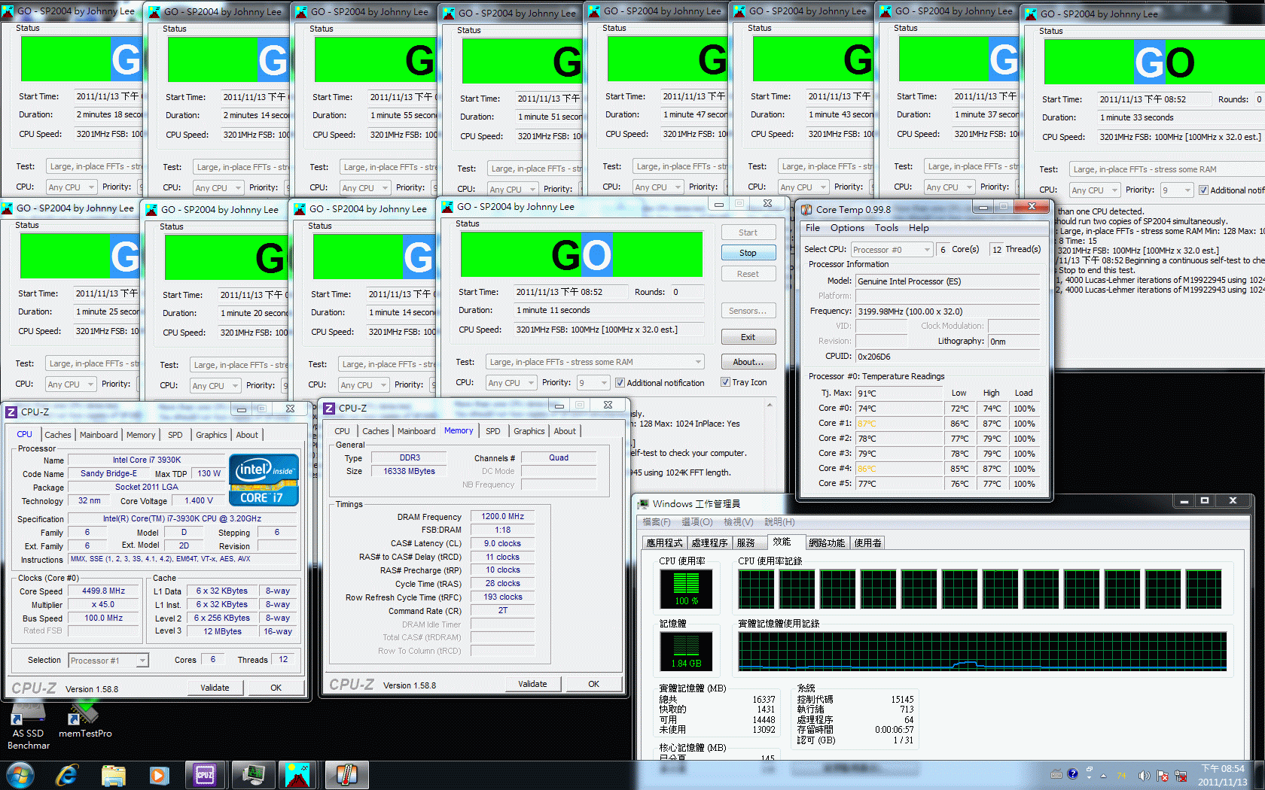Toggle Additional notification in 1 minute 11 seconds SP2004
This screenshot has height=790, width=1265.
[x=620, y=383]
